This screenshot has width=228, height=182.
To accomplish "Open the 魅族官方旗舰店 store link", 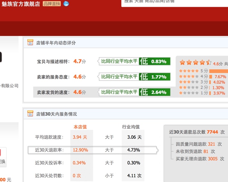I will [x=21, y=4].
